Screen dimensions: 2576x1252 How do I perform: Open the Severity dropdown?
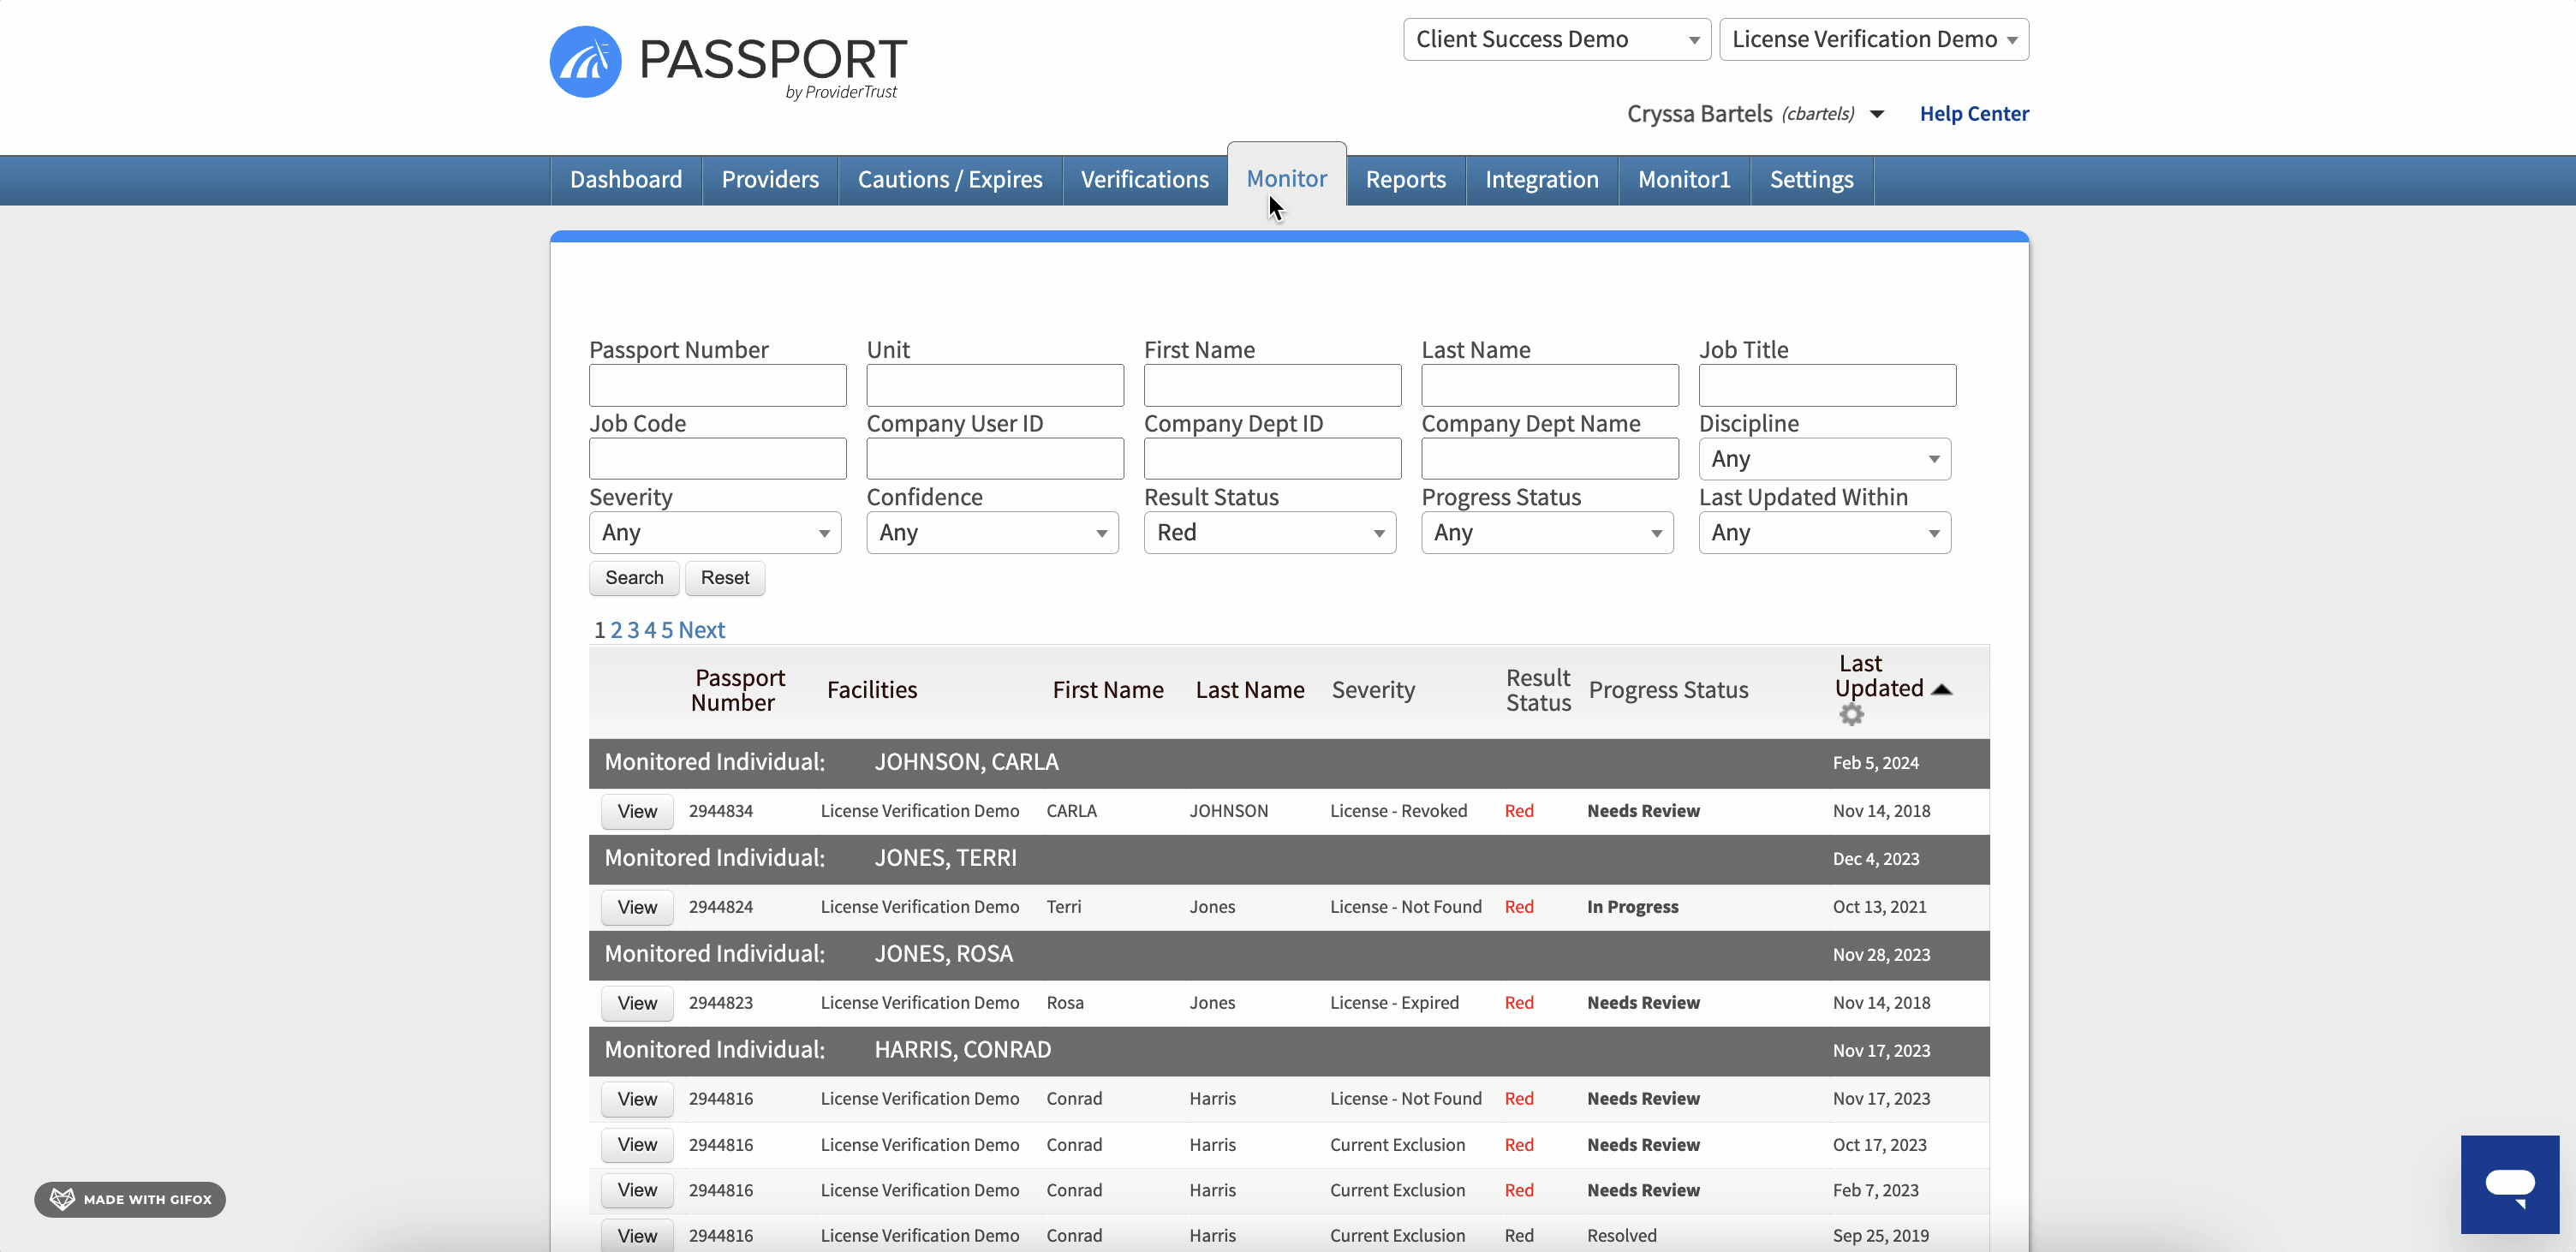[714, 533]
